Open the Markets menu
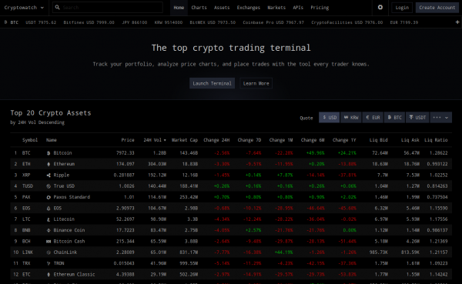The width and height of the screenshot is (462, 284). [x=276, y=8]
